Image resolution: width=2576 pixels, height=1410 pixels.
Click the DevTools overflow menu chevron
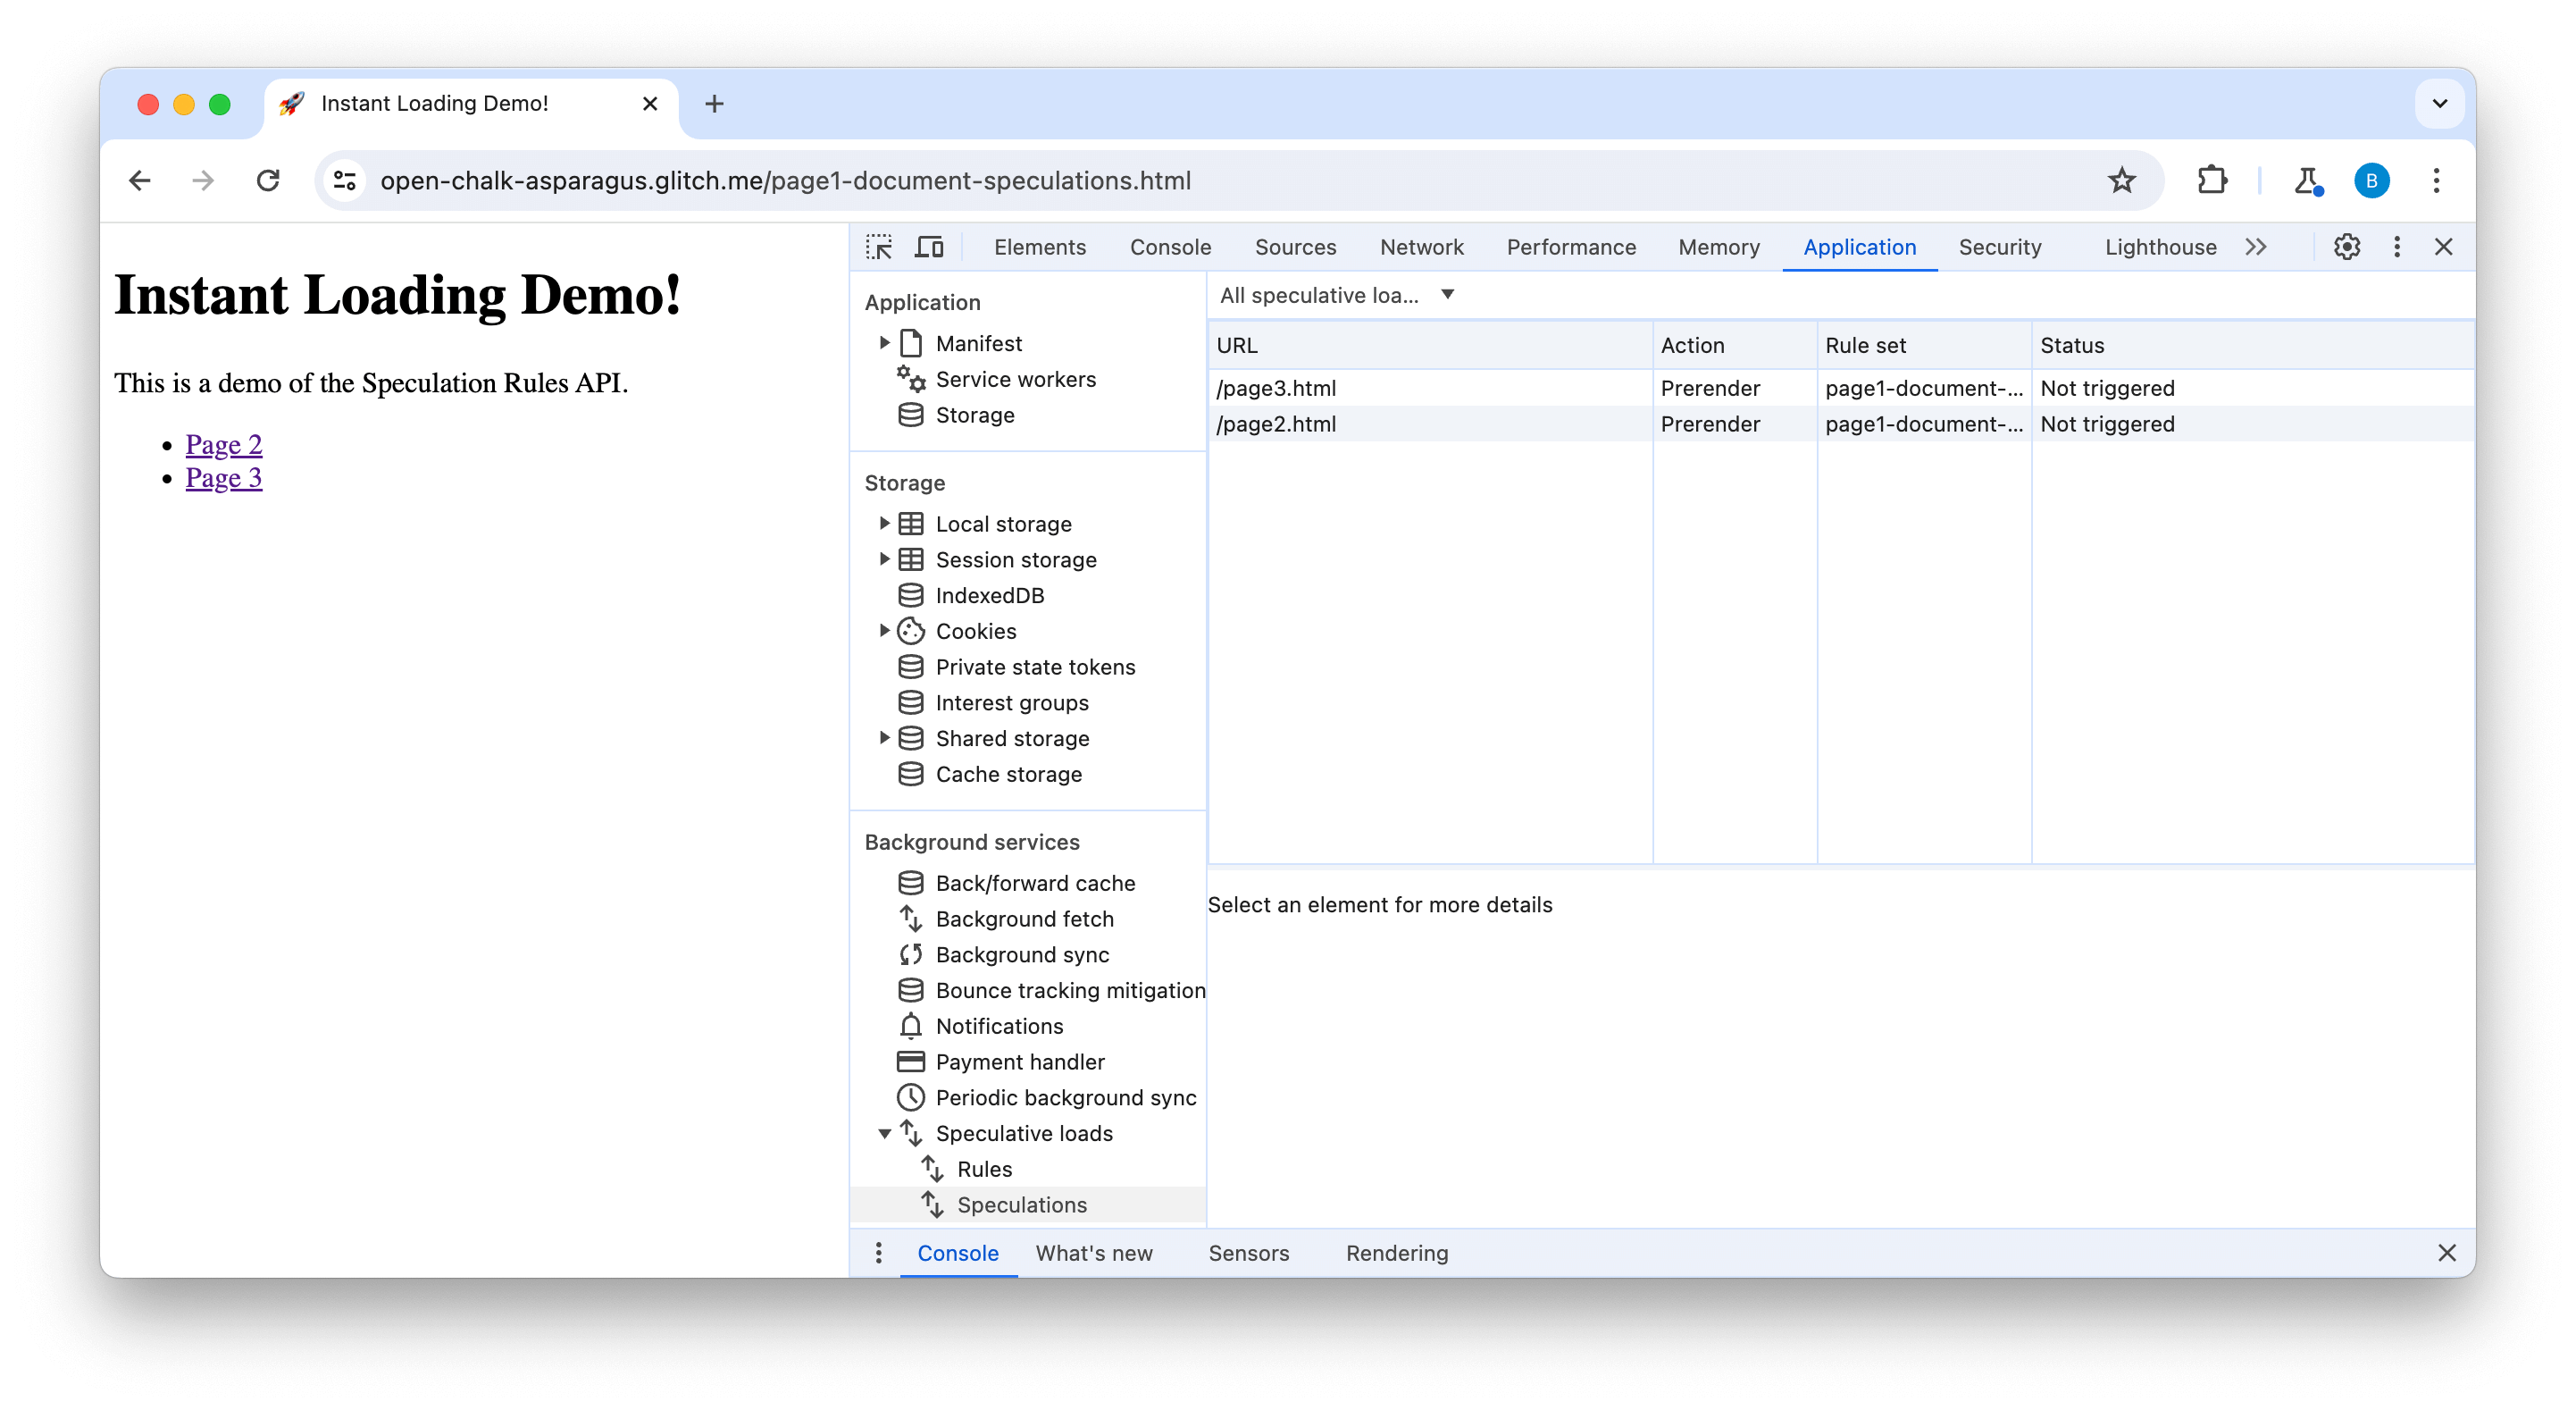click(x=2254, y=247)
